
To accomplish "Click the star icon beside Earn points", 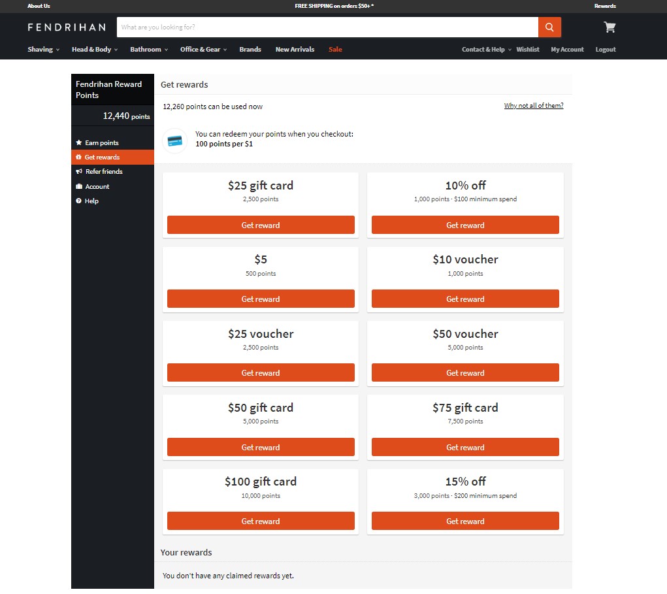I will click(x=78, y=142).
